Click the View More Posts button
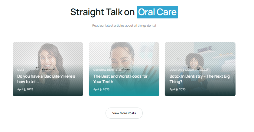This screenshot has height=132, width=254. pyautogui.click(x=124, y=113)
